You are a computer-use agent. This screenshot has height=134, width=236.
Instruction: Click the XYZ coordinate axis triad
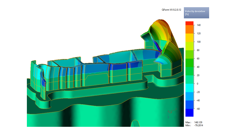(x=172, y=113)
